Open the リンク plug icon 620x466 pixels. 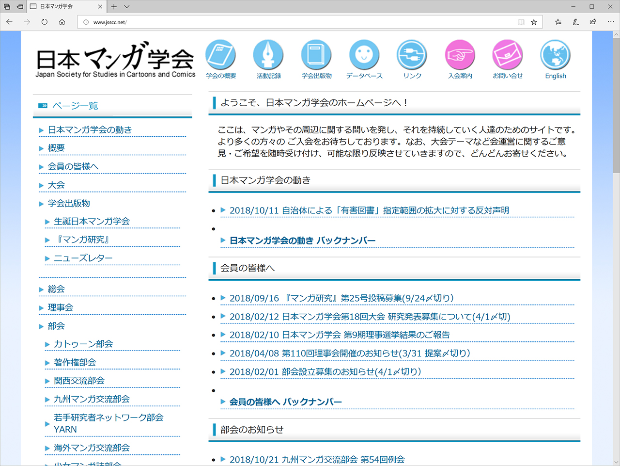(412, 55)
